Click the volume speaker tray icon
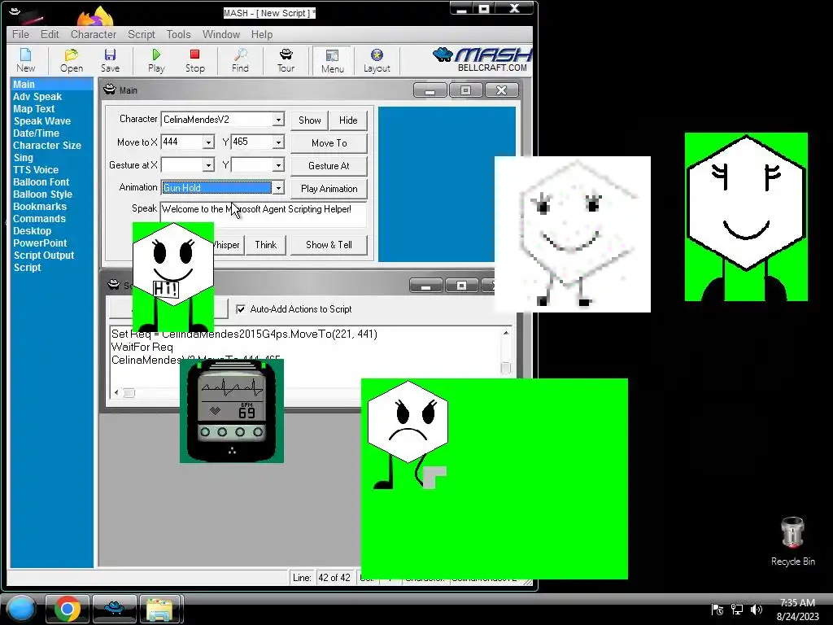The image size is (833, 625). click(756, 610)
